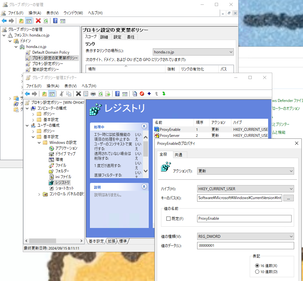
Task: Select ProxyServer row in registry list
Action: (211, 136)
